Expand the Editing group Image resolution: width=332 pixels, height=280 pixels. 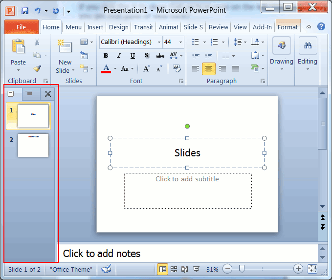coord(308,54)
